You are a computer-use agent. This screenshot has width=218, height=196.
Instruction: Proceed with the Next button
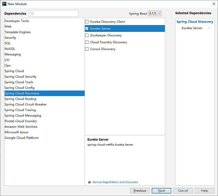161,191
